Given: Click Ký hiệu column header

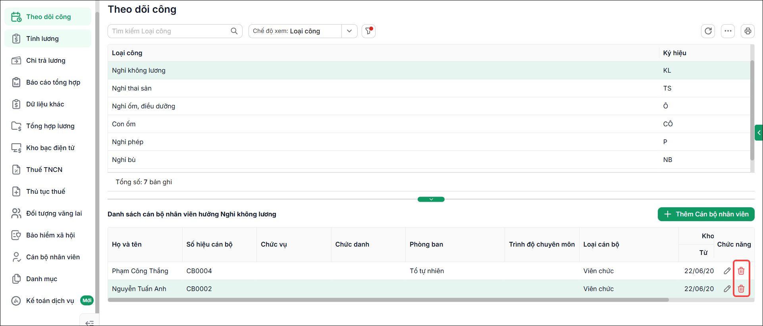Looking at the screenshot, I should coord(704,53).
